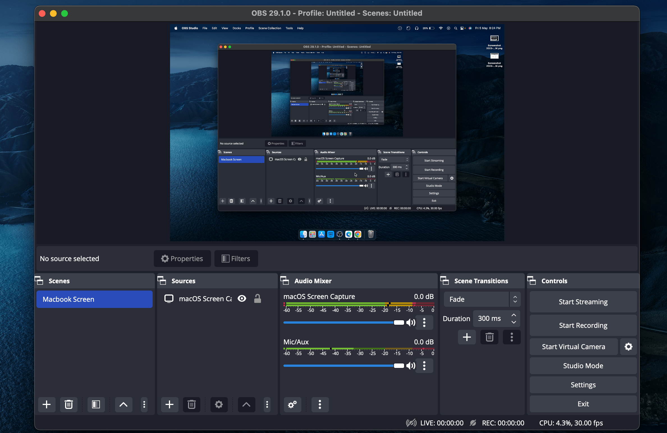
Task: Open source properties gear in Sources panel
Action: click(219, 404)
